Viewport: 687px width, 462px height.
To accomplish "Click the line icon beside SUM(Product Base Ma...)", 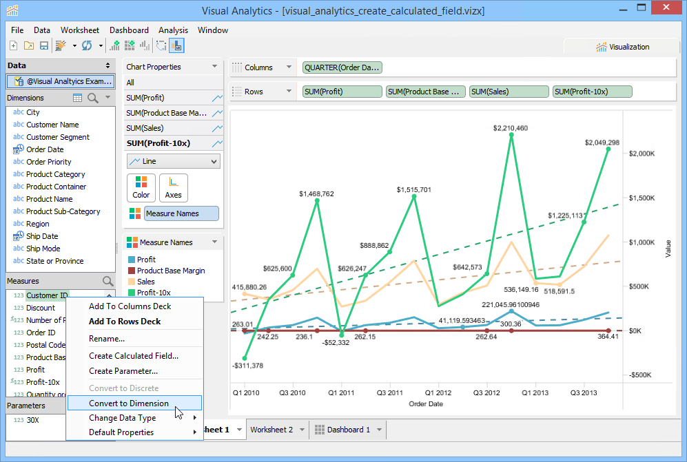I will coord(217,114).
